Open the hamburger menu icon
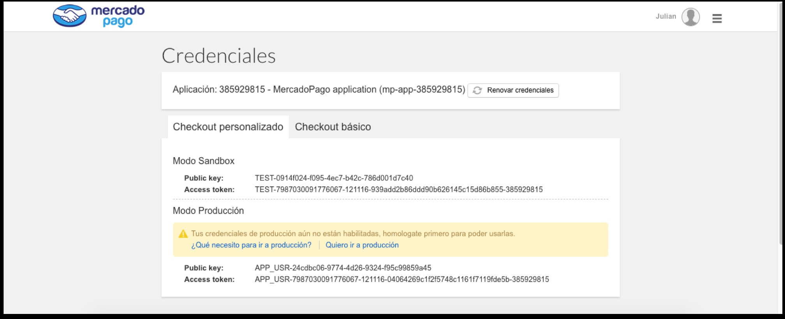Image resolution: width=785 pixels, height=319 pixels. [717, 18]
